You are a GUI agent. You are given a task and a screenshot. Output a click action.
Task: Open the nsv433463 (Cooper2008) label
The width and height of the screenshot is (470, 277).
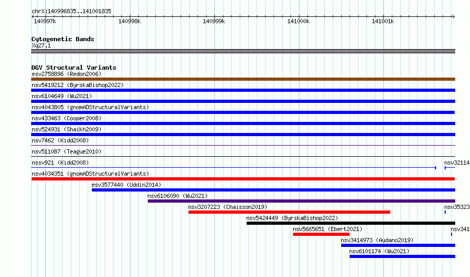click(67, 118)
